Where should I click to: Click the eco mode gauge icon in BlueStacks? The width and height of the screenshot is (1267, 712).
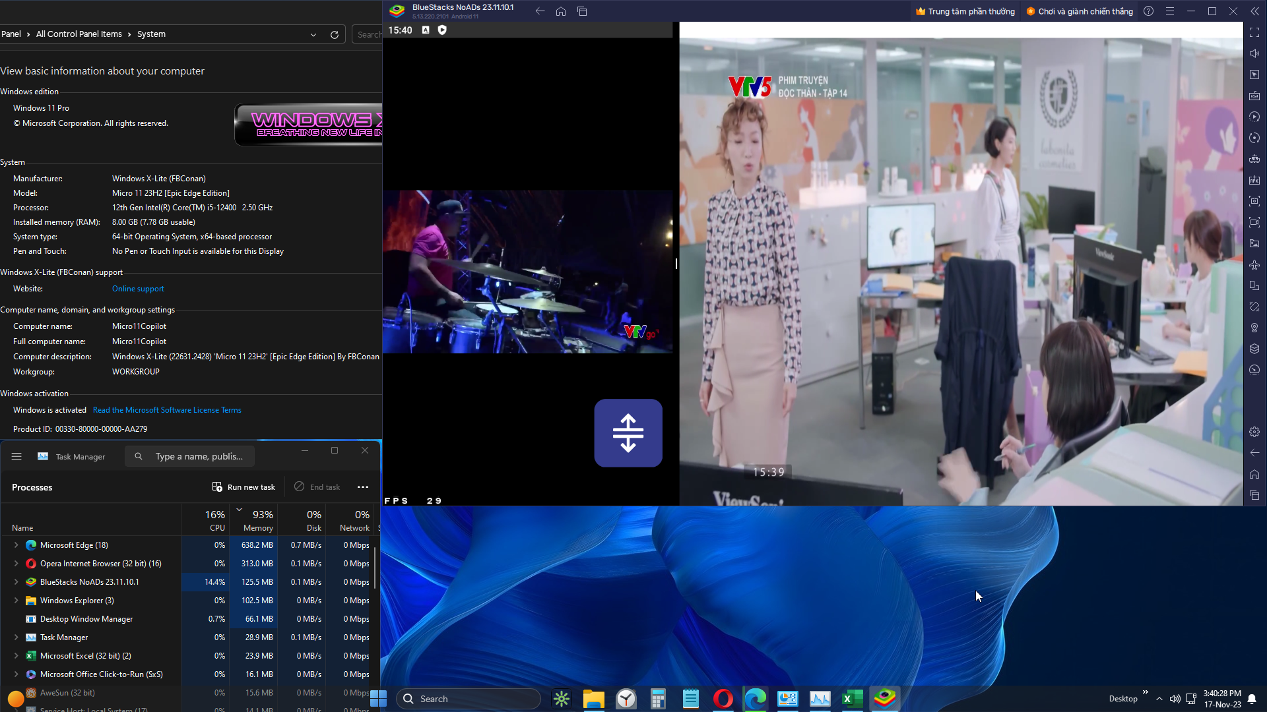click(1254, 370)
